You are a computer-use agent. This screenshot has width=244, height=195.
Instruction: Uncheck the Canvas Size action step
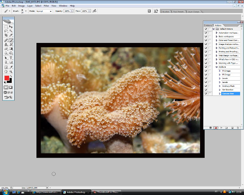(206, 94)
